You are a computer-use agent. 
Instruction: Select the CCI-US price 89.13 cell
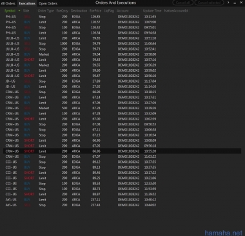(96, 167)
